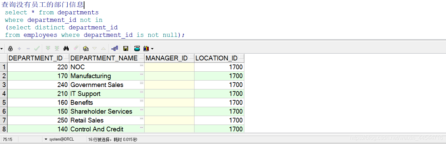The width and height of the screenshot is (446, 144).
Task: Click the eraser clear record icon
Action: [x=76, y=48]
